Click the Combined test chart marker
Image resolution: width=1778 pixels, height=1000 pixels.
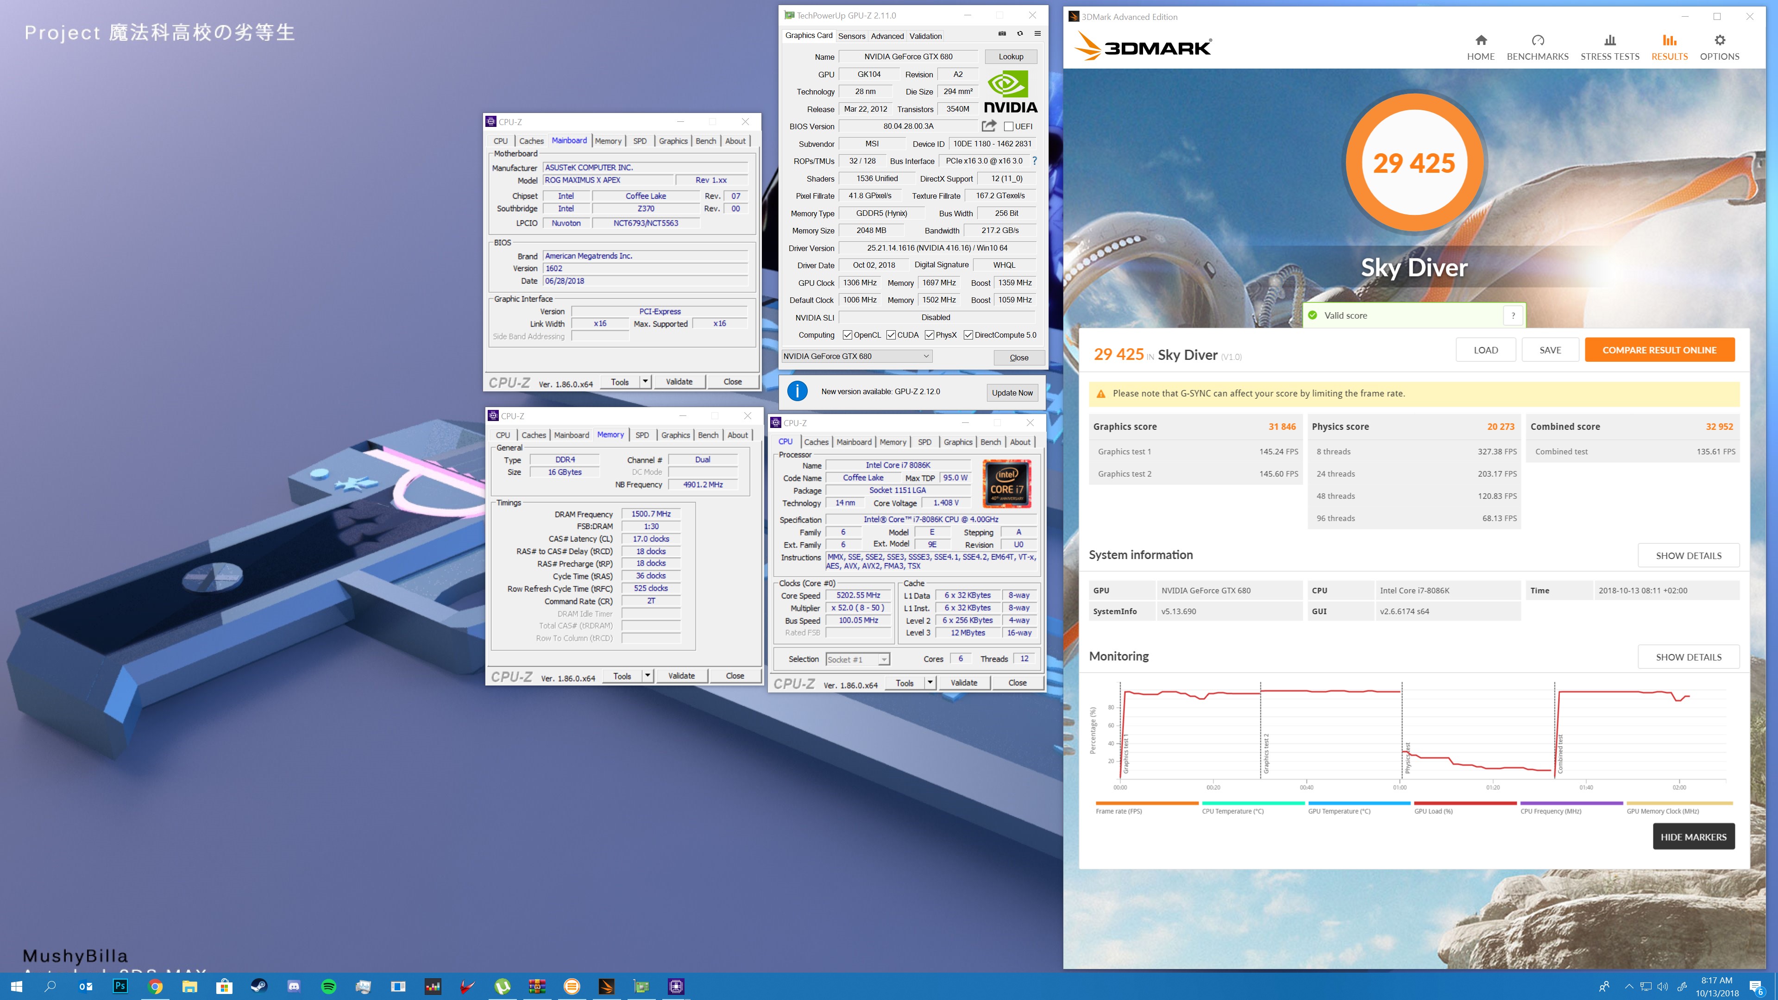click(x=1560, y=754)
